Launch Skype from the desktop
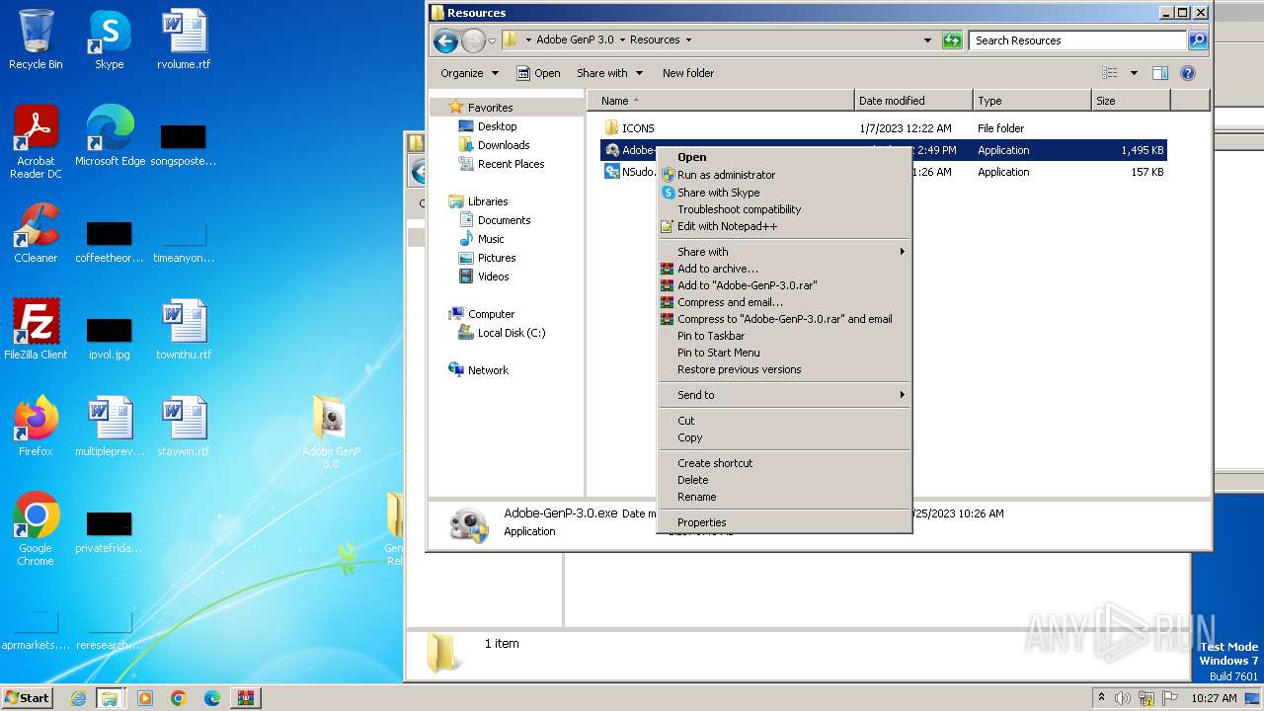The width and height of the screenshot is (1264, 711). 109,39
